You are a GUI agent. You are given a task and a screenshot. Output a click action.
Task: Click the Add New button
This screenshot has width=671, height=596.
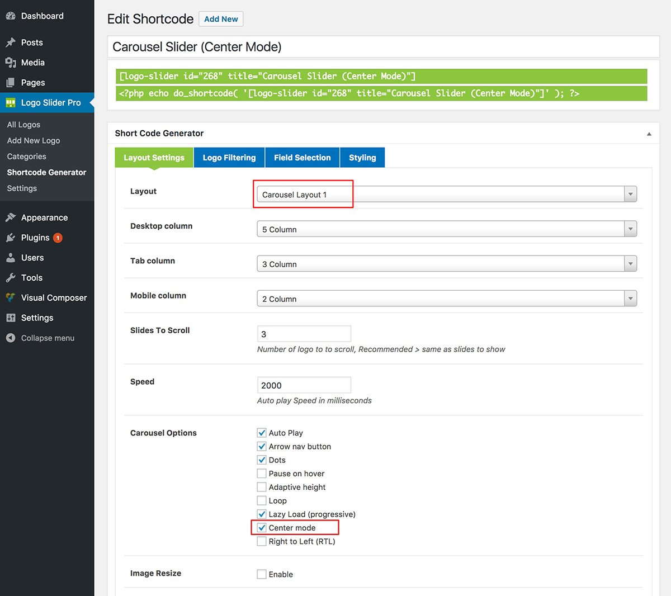[x=221, y=19]
